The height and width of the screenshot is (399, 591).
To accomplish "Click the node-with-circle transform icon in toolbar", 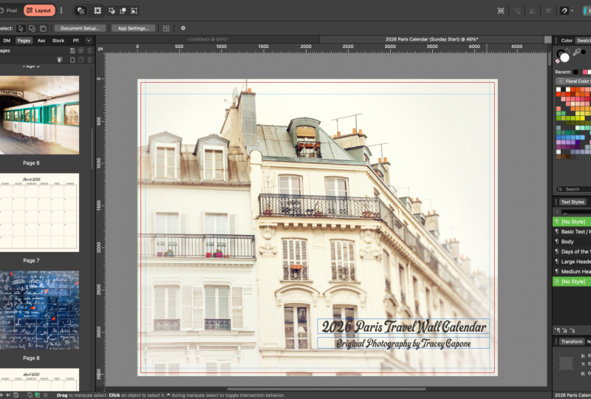I will [x=123, y=10].
